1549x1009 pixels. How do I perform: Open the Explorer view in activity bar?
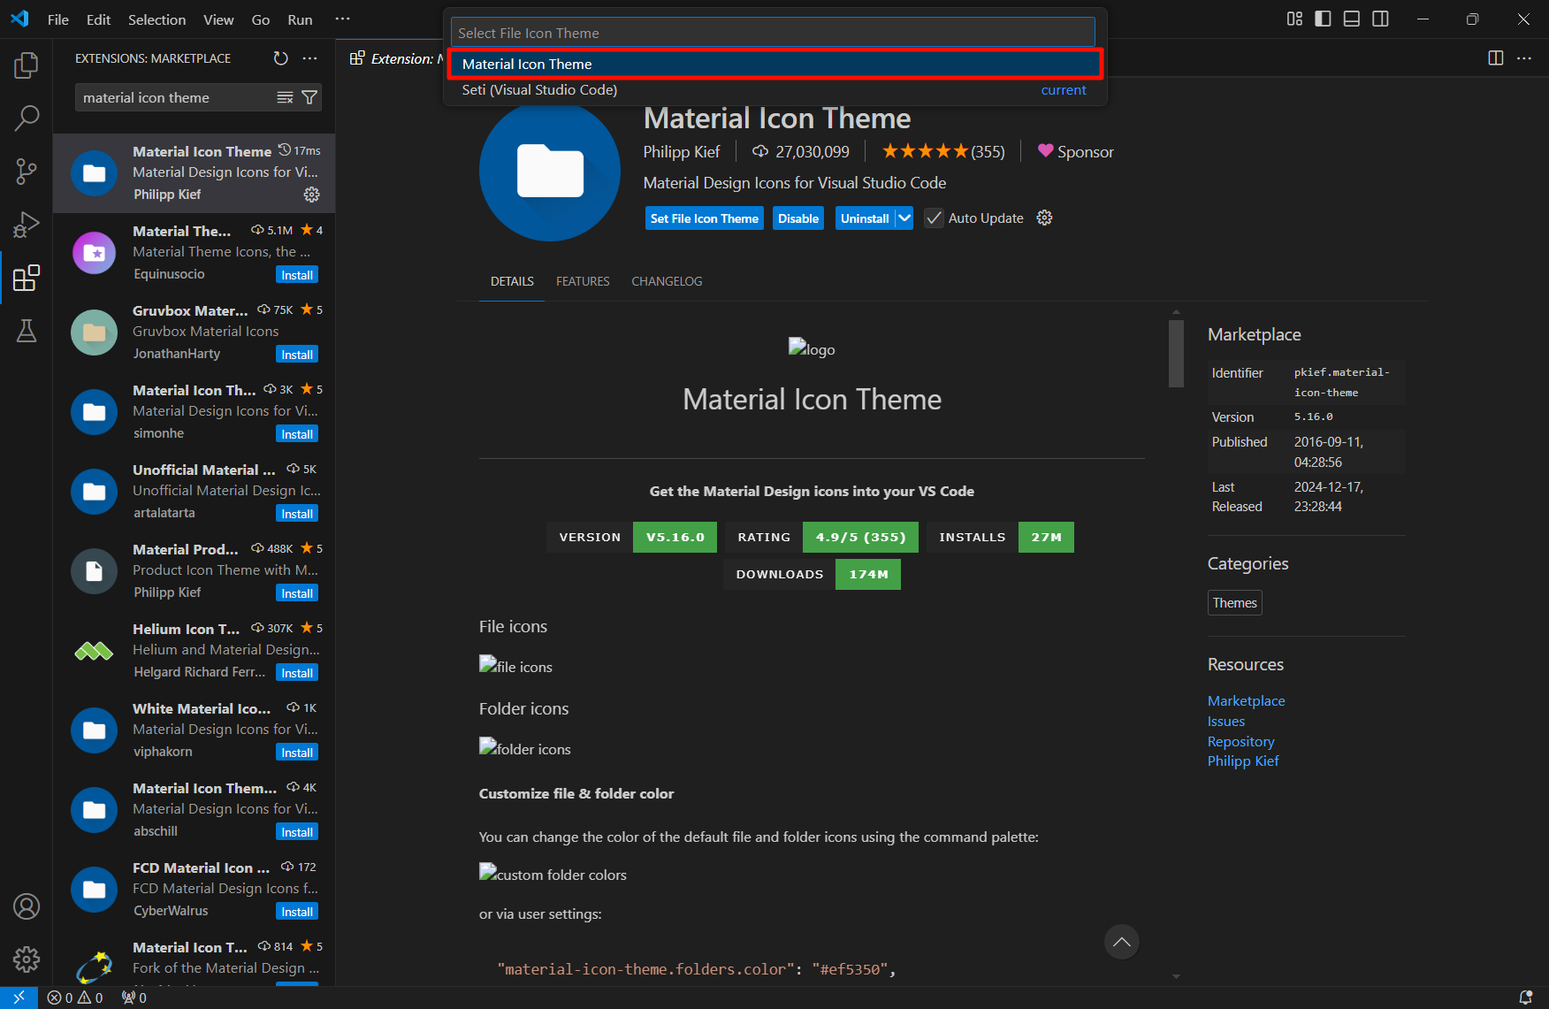pyautogui.click(x=27, y=65)
